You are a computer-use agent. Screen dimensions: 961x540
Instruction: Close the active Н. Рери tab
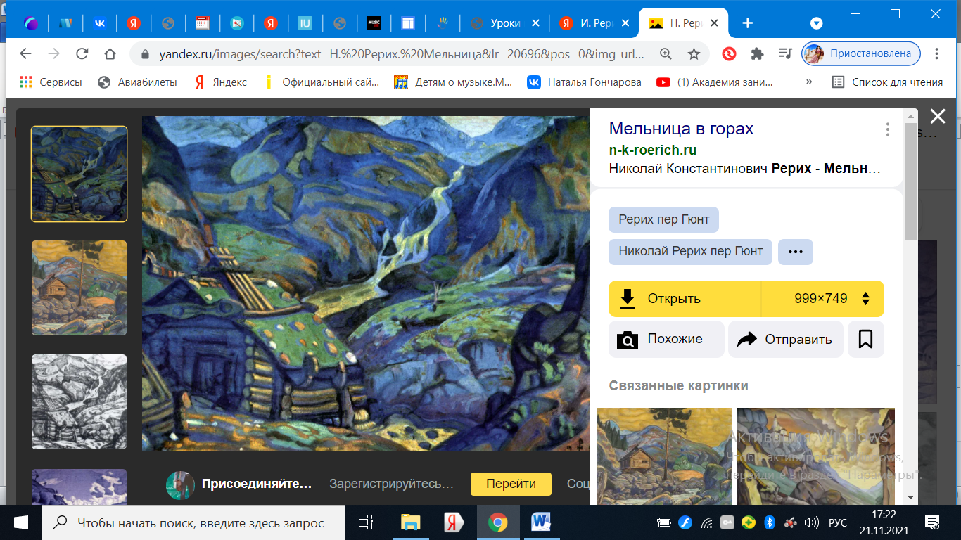click(715, 23)
